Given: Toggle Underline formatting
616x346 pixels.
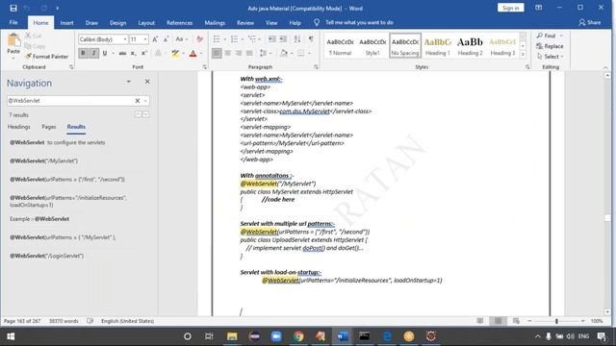Looking at the screenshot, I should pos(105,53).
